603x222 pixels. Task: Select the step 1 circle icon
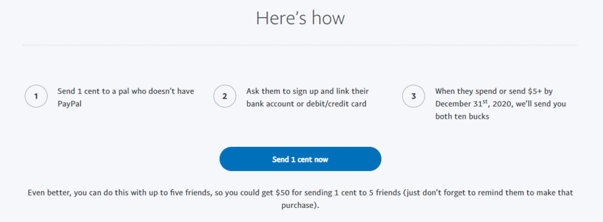(x=36, y=96)
